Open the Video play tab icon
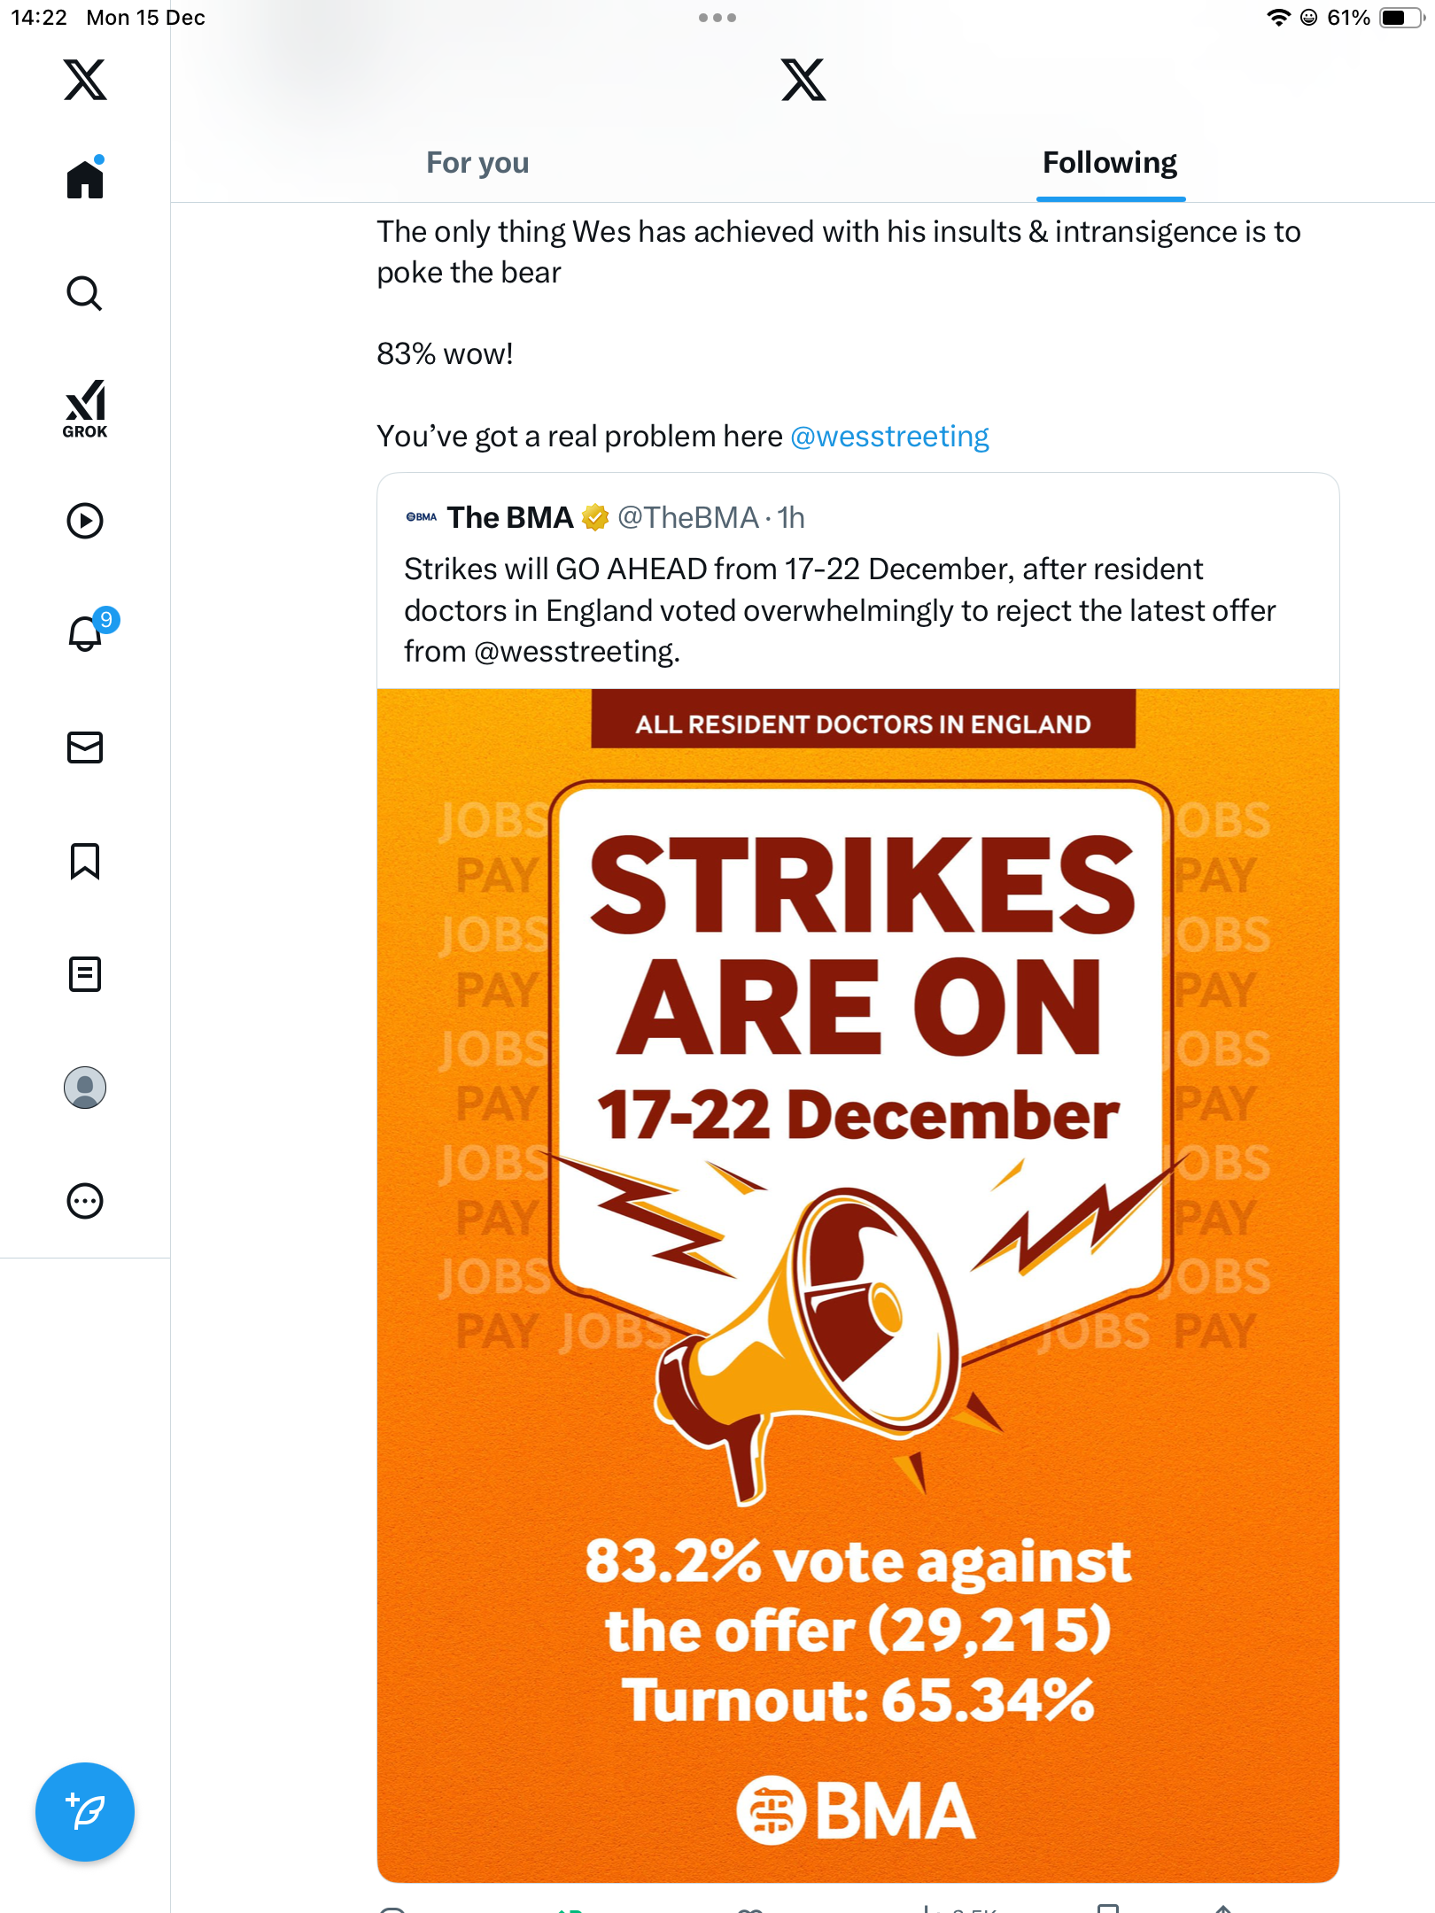The width and height of the screenshot is (1435, 1913). click(85, 521)
